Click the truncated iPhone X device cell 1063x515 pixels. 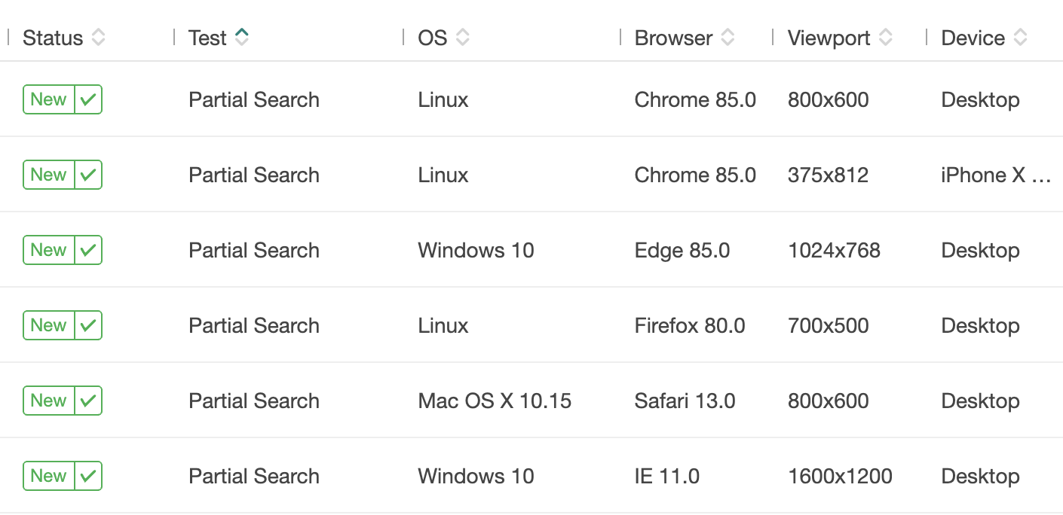click(x=995, y=175)
